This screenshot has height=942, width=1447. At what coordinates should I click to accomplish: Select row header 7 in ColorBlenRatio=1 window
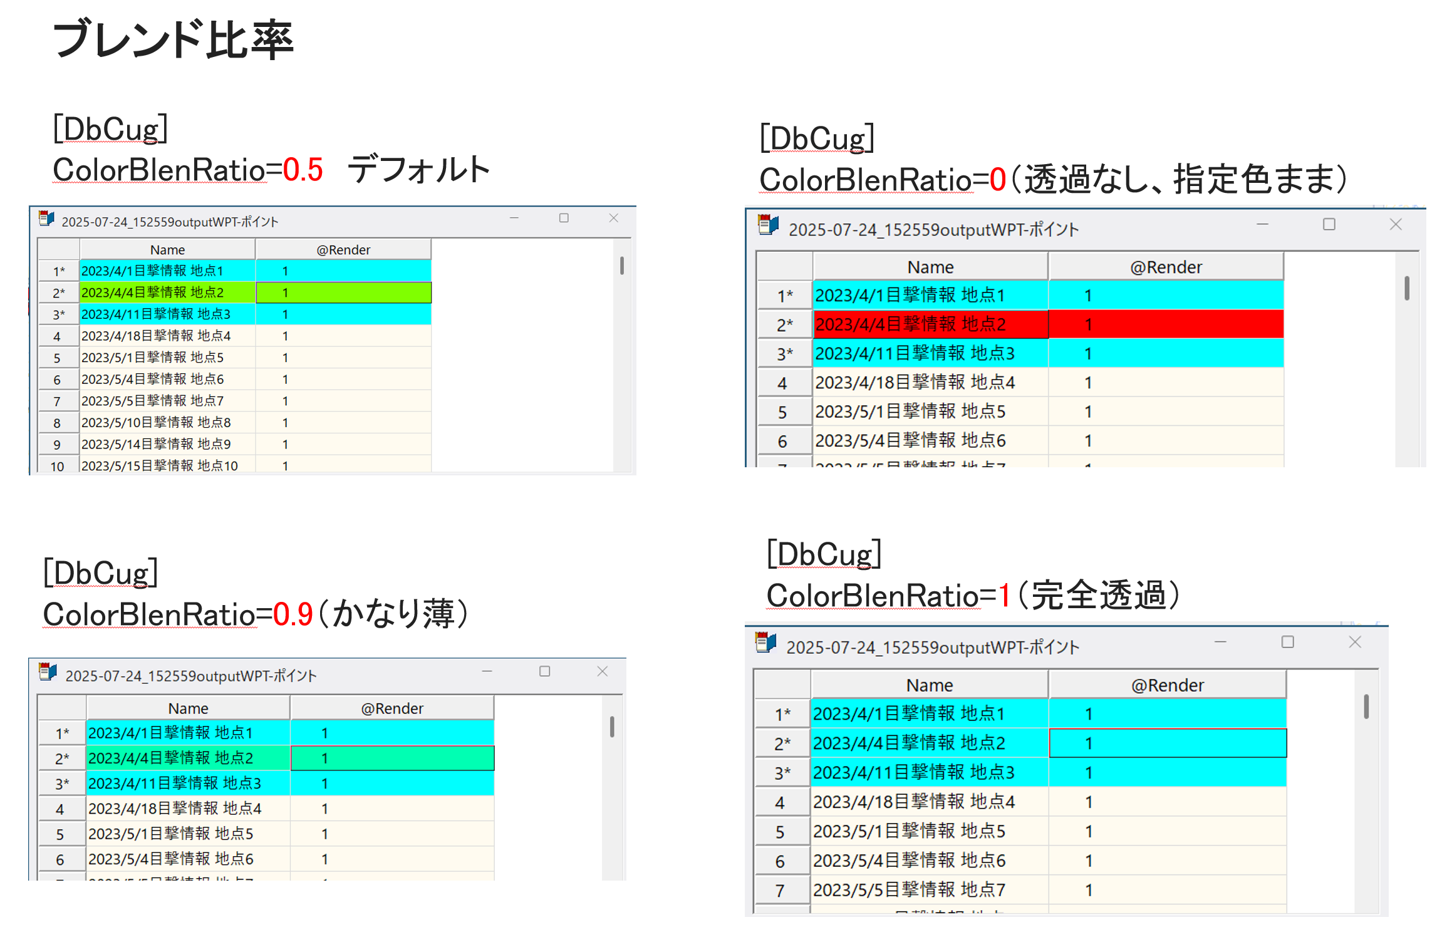(781, 891)
